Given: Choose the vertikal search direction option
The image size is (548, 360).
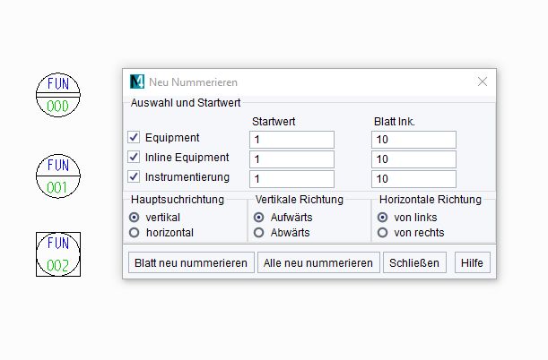Looking at the screenshot, I should click(135, 218).
